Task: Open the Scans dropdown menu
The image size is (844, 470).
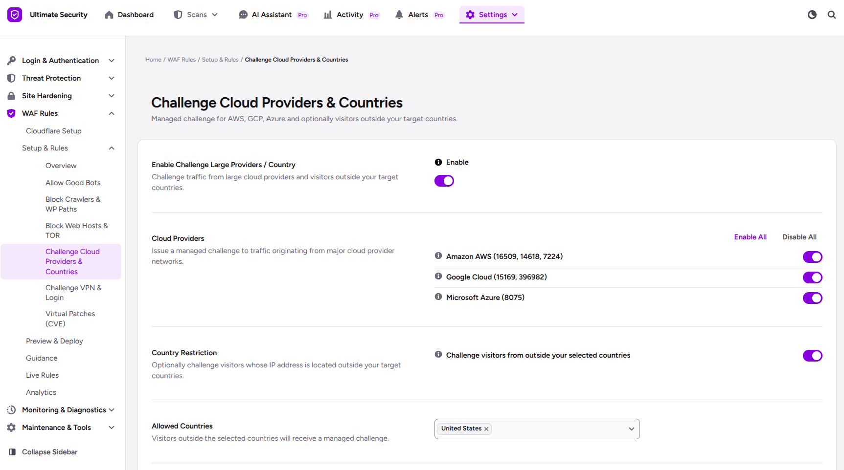Action: coord(196,15)
